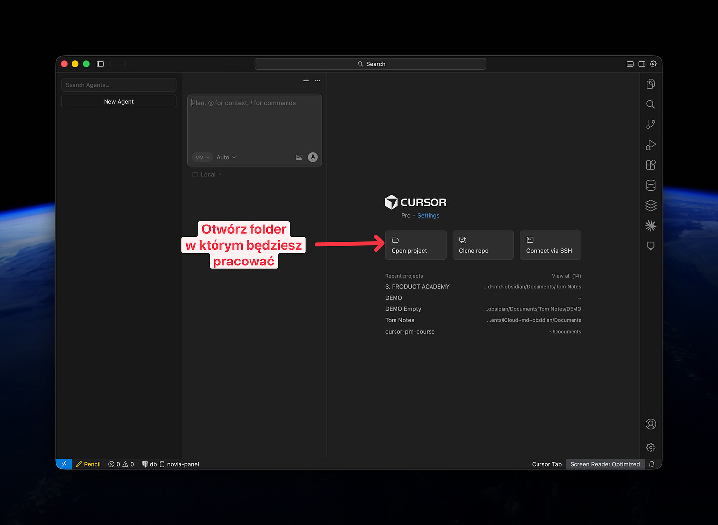The width and height of the screenshot is (718, 525).
Task: Create new chat with plus icon
Action: pyautogui.click(x=306, y=81)
